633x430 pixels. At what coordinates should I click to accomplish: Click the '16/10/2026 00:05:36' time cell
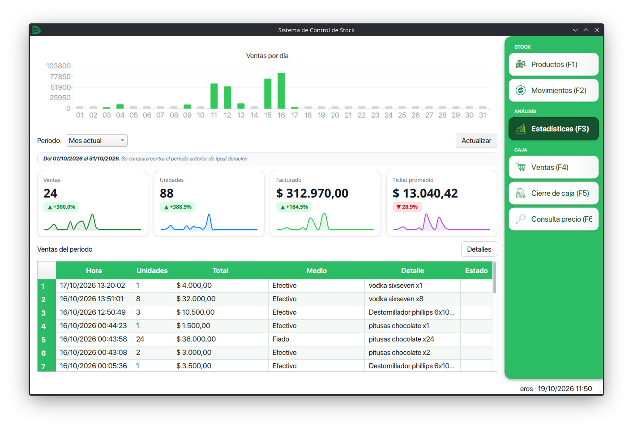[94, 366]
